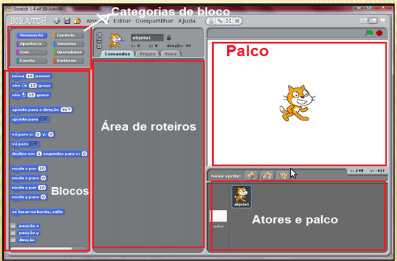Click the blocks palette horizontal scrollbar
397x261 pixels.
42,249
